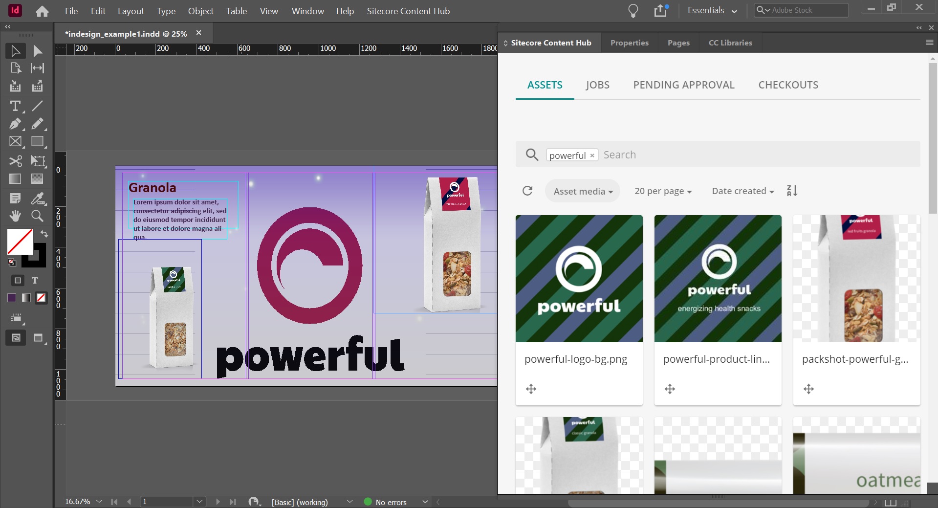
Task: Open the Layout menu
Action: click(131, 11)
